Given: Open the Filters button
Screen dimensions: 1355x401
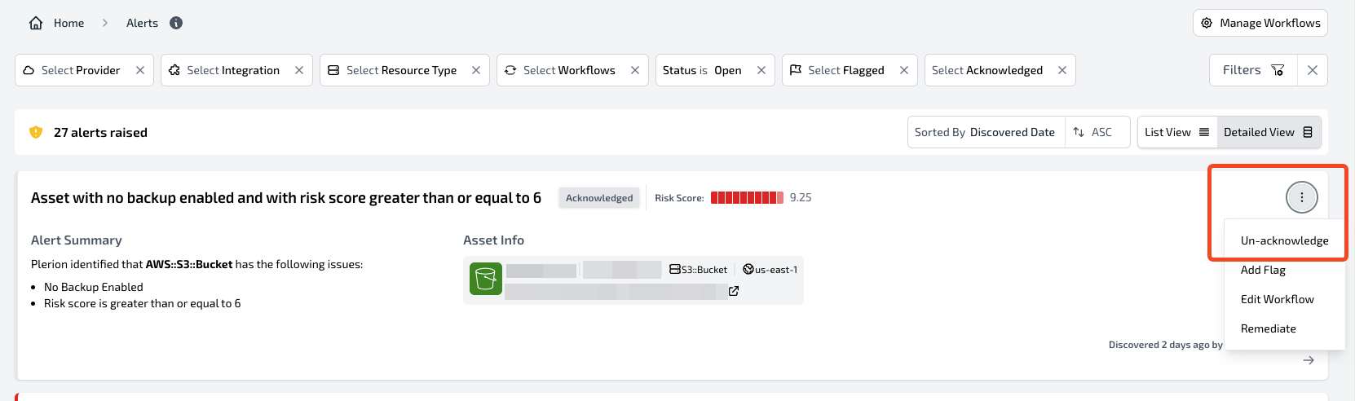Looking at the screenshot, I should click(x=1253, y=70).
